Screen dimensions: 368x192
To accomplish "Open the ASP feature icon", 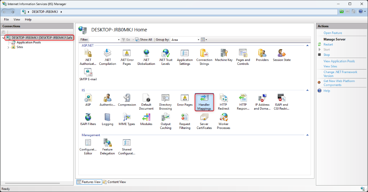I will click(88, 100).
